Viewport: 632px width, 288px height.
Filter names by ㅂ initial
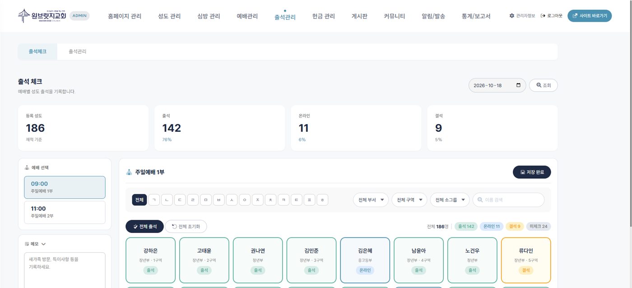coord(219,200)
